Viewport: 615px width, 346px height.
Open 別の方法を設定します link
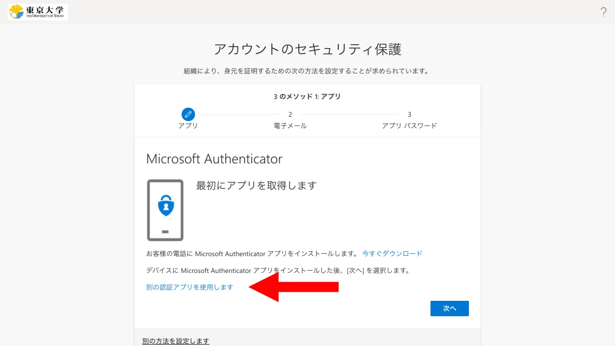coord(176,341)
